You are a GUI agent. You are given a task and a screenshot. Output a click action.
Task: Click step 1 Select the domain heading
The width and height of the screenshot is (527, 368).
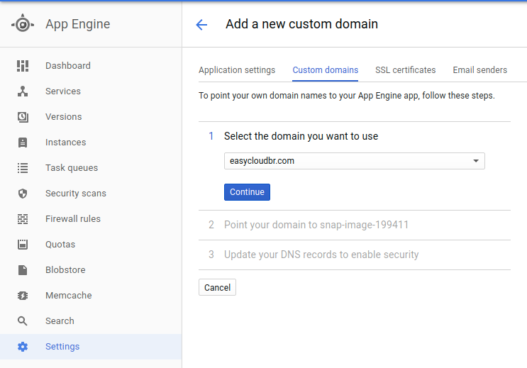click(x=301, y=136)
